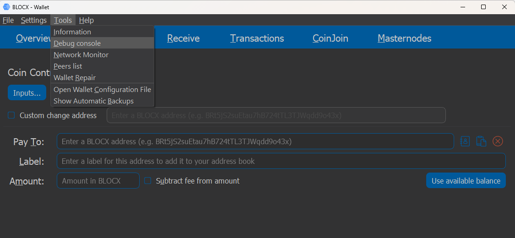Focus the Label input field

(281, 161)
